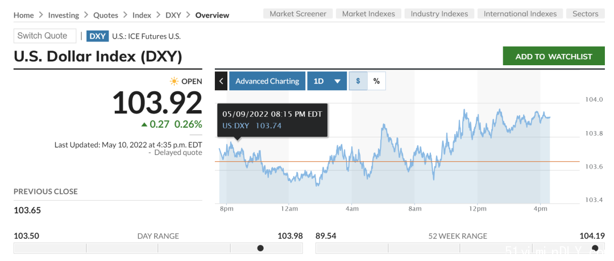Click the 8am x-axis label

tap(414, 209)
